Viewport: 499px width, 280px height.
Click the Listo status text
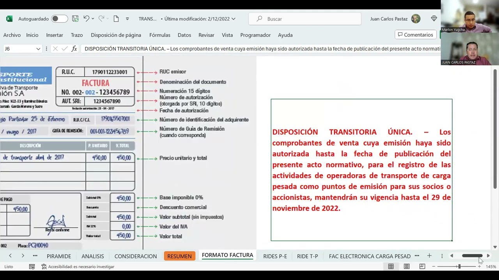(x=9, y=267)
